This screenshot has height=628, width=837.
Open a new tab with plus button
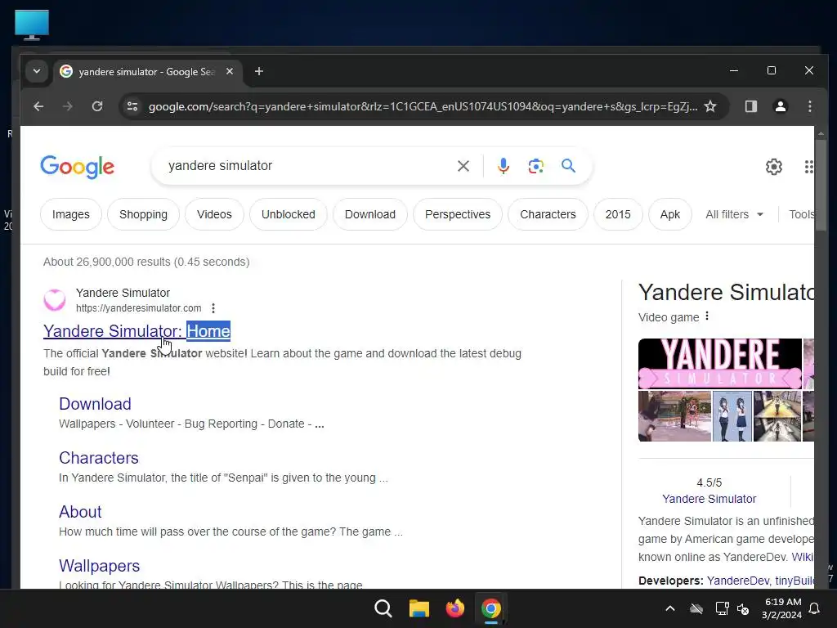259,71
